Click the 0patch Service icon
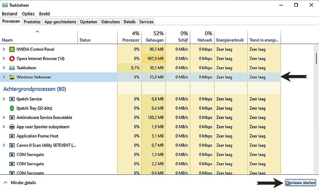319x190 pixels. (x=12, y=99)
